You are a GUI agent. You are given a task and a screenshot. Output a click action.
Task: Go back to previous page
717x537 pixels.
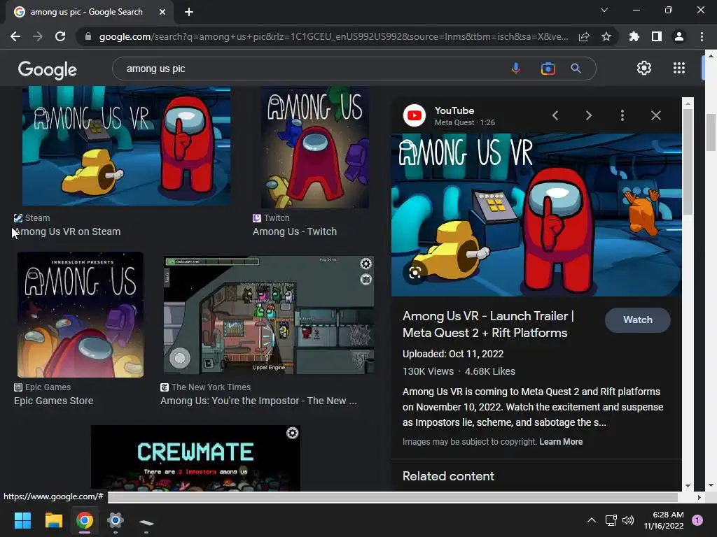pyautogui.click(x=15, y=36)
